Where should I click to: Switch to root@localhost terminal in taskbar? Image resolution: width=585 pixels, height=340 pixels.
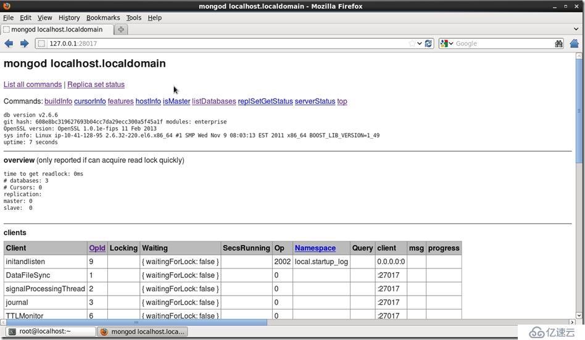pos(51,331)
